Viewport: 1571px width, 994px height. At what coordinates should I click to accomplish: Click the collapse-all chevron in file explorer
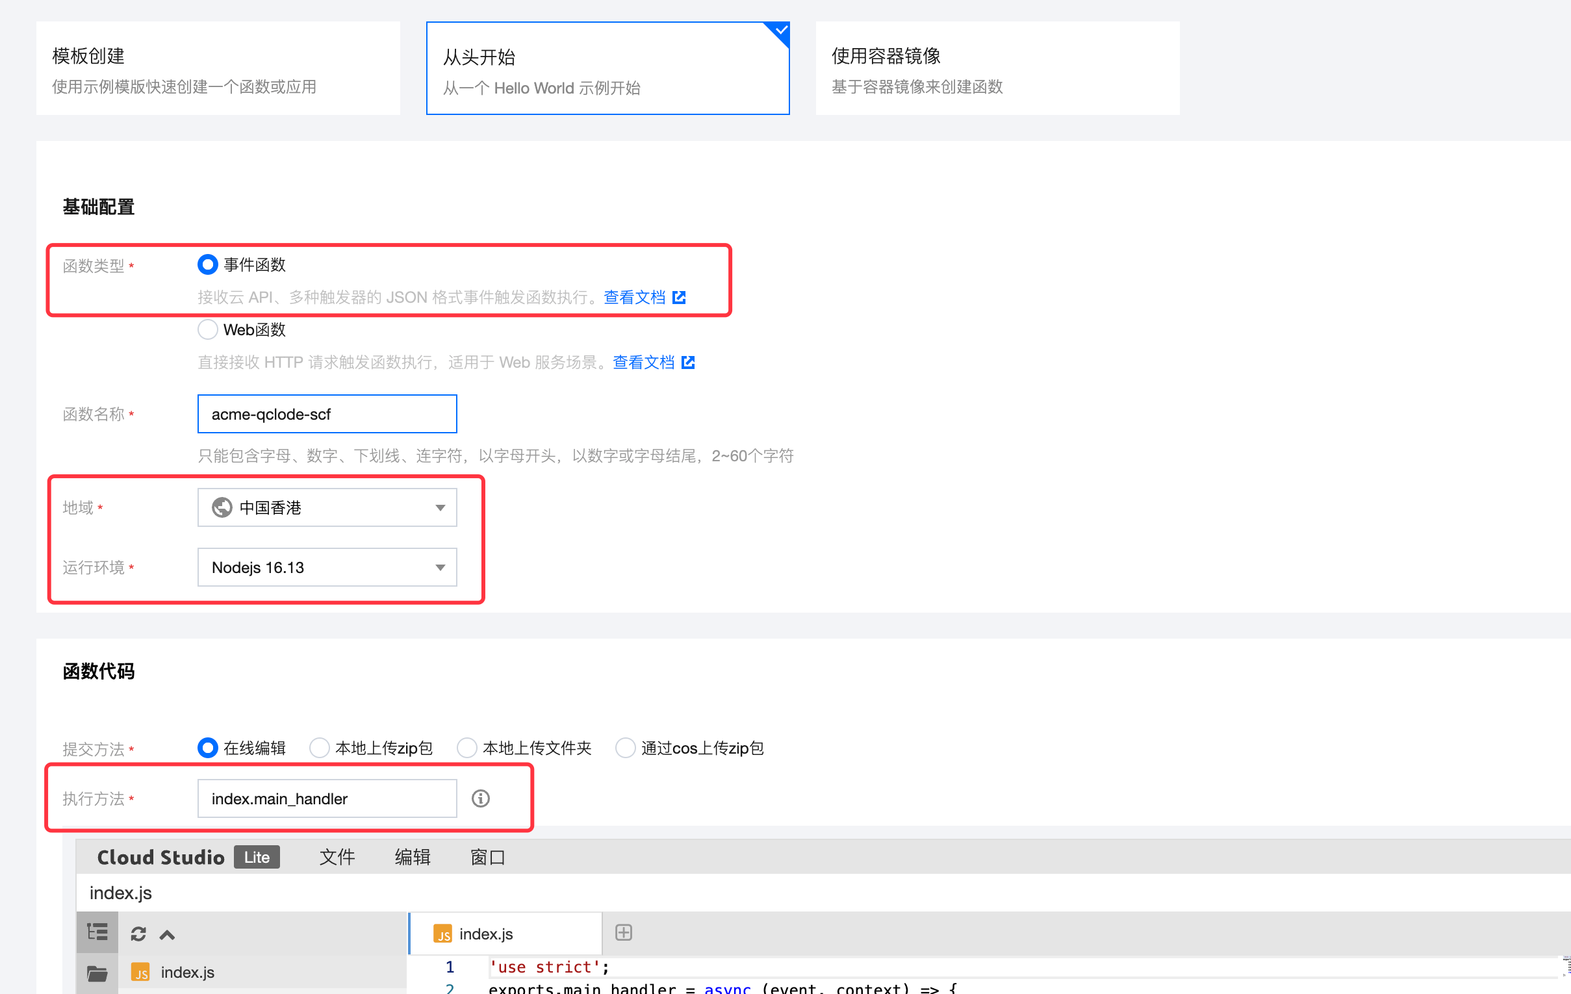point(167,934)
